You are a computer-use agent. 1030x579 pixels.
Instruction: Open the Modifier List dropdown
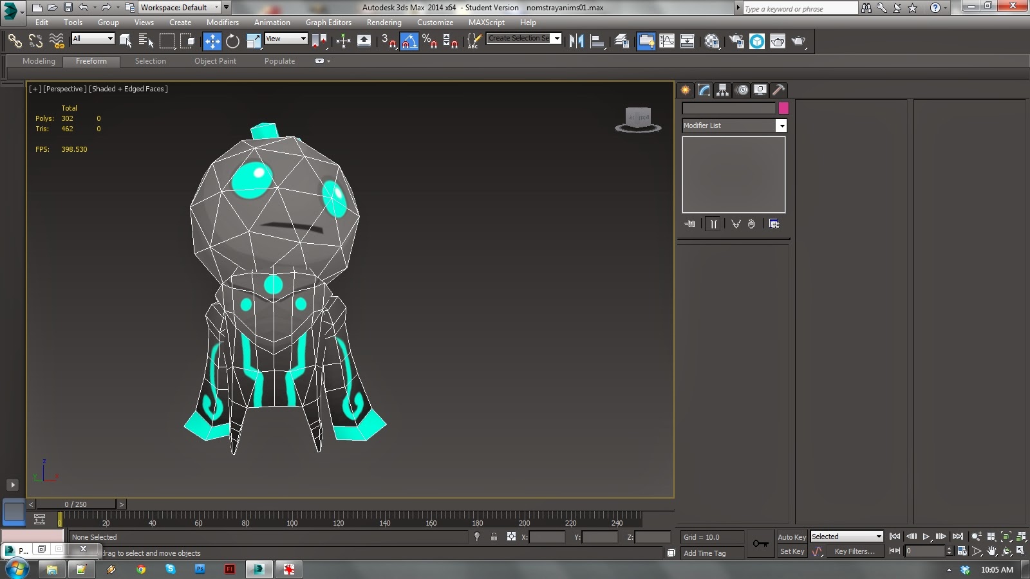[781, 125]
